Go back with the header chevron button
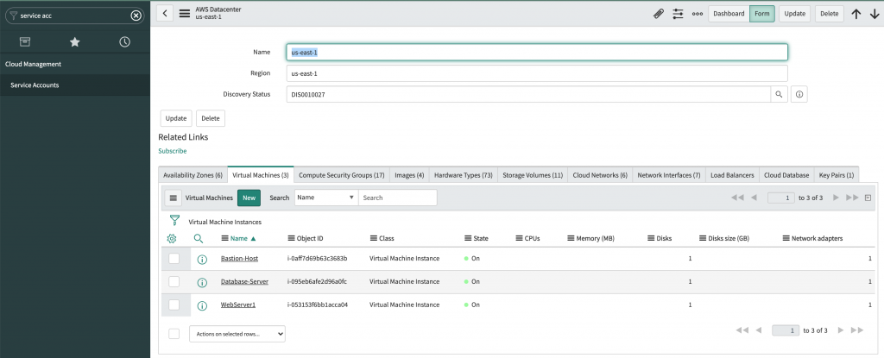The image size is (884, 358). (165, 14)
